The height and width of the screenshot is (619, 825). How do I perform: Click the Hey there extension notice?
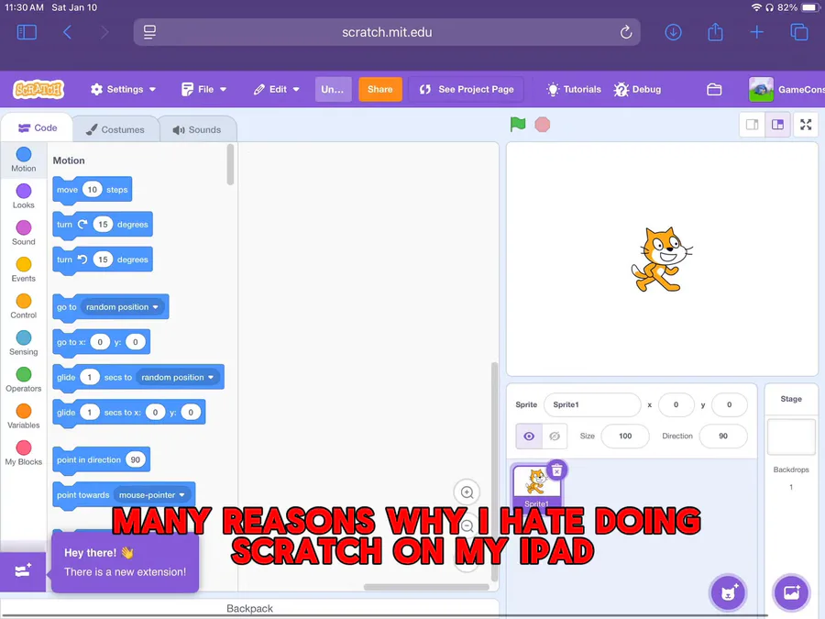(126, 562)
